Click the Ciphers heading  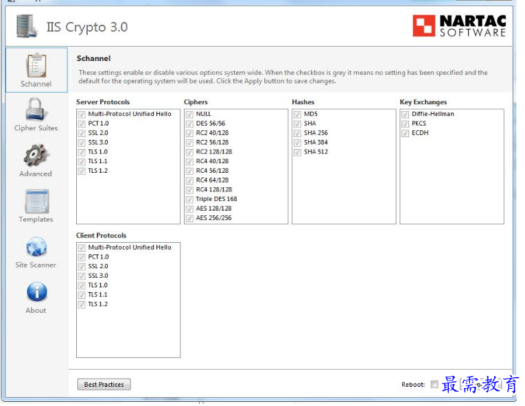point(196,102)
